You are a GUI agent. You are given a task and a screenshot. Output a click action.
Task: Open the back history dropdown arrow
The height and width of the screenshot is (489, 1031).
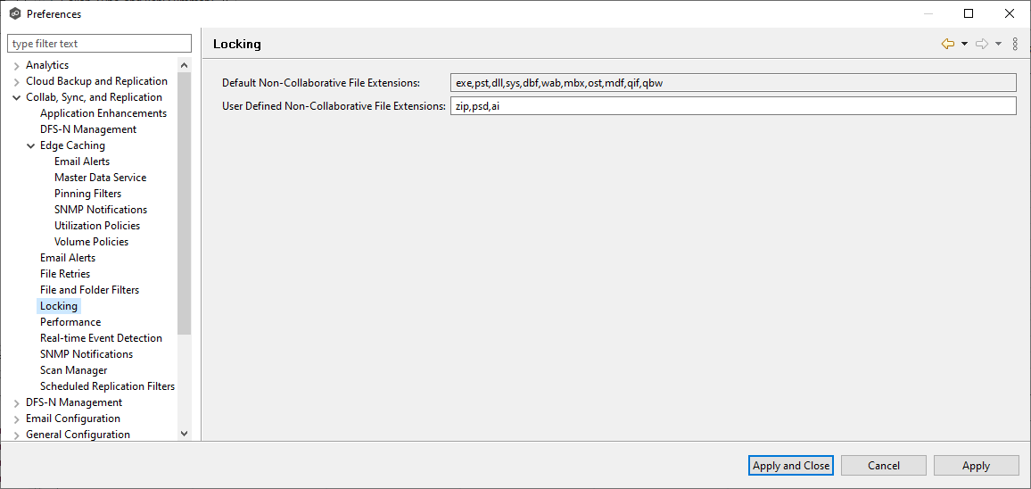click(x=964, y=44)
